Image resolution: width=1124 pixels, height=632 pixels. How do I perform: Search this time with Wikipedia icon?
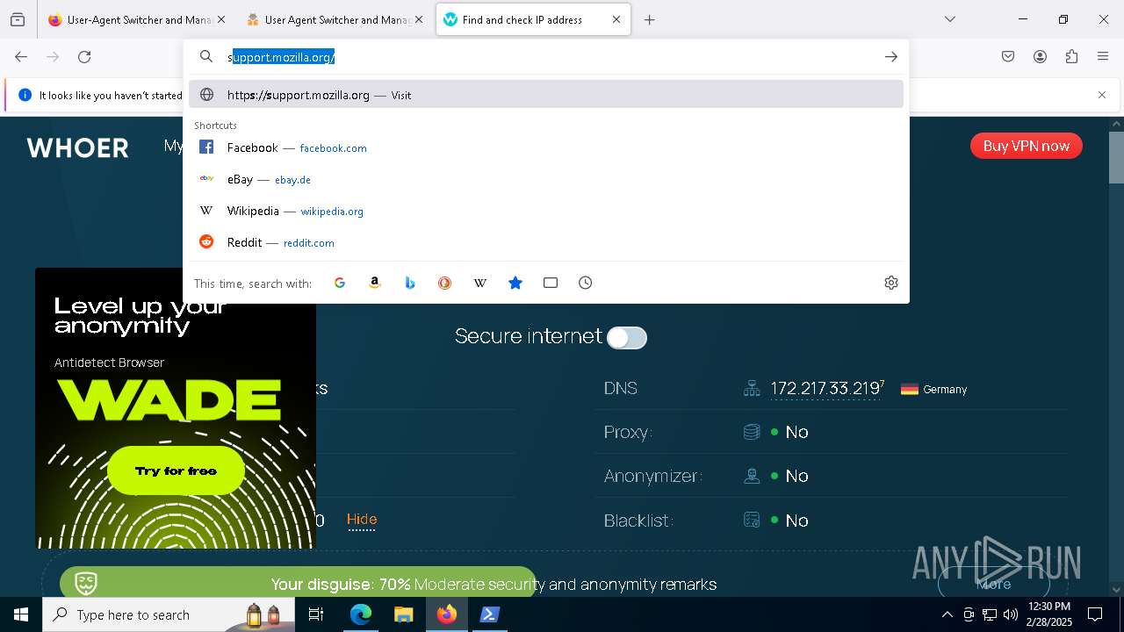point(480,283)
